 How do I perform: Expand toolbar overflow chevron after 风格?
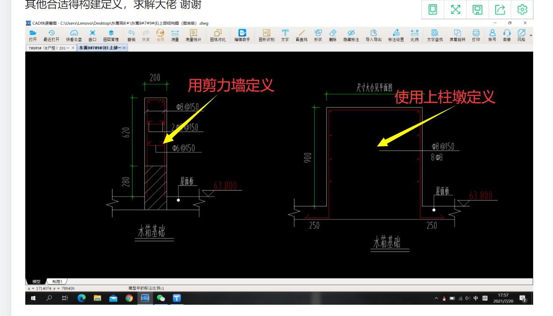coord(531,35)
